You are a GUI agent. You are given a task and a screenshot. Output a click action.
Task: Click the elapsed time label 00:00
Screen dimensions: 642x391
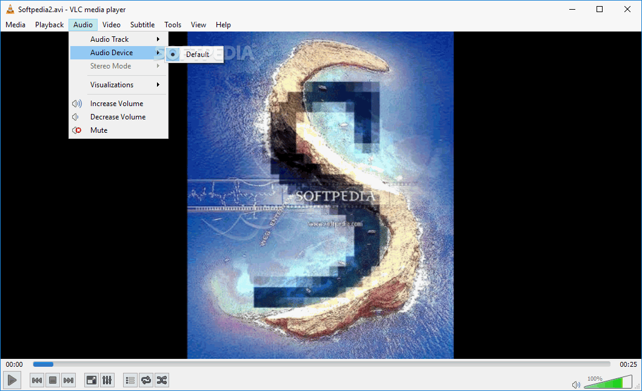(15, 364)
